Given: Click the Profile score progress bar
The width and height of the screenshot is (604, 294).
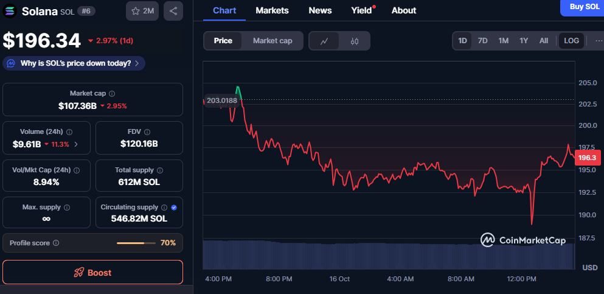Looking at the screenshot, I should 136,243.
